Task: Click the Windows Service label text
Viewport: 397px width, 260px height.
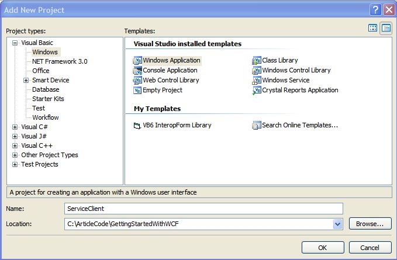Action: pyautogui.click(x=286, y=80)
